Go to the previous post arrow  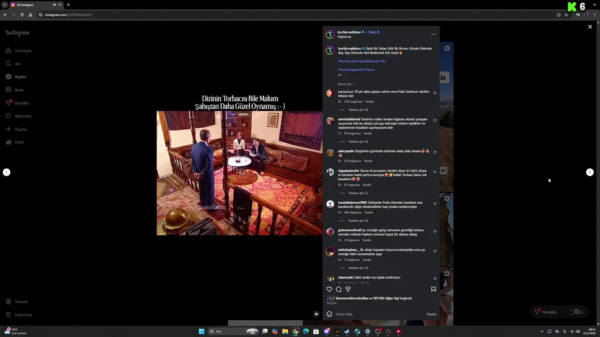tap(7, 172)
